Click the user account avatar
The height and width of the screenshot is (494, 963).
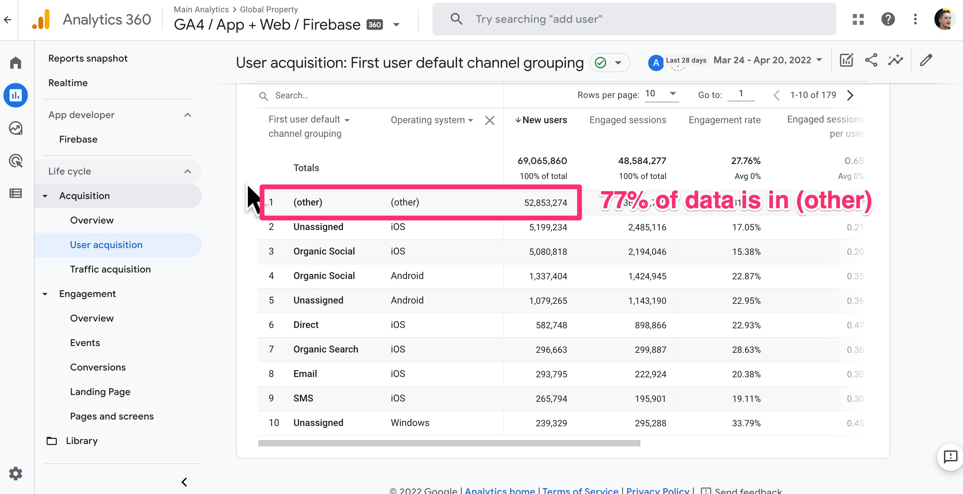945,19
